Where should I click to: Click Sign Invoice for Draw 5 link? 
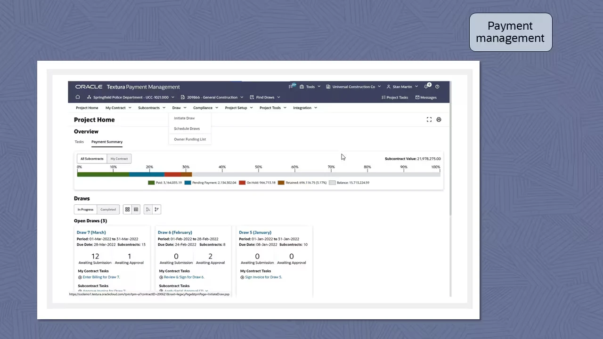[263, 277]
